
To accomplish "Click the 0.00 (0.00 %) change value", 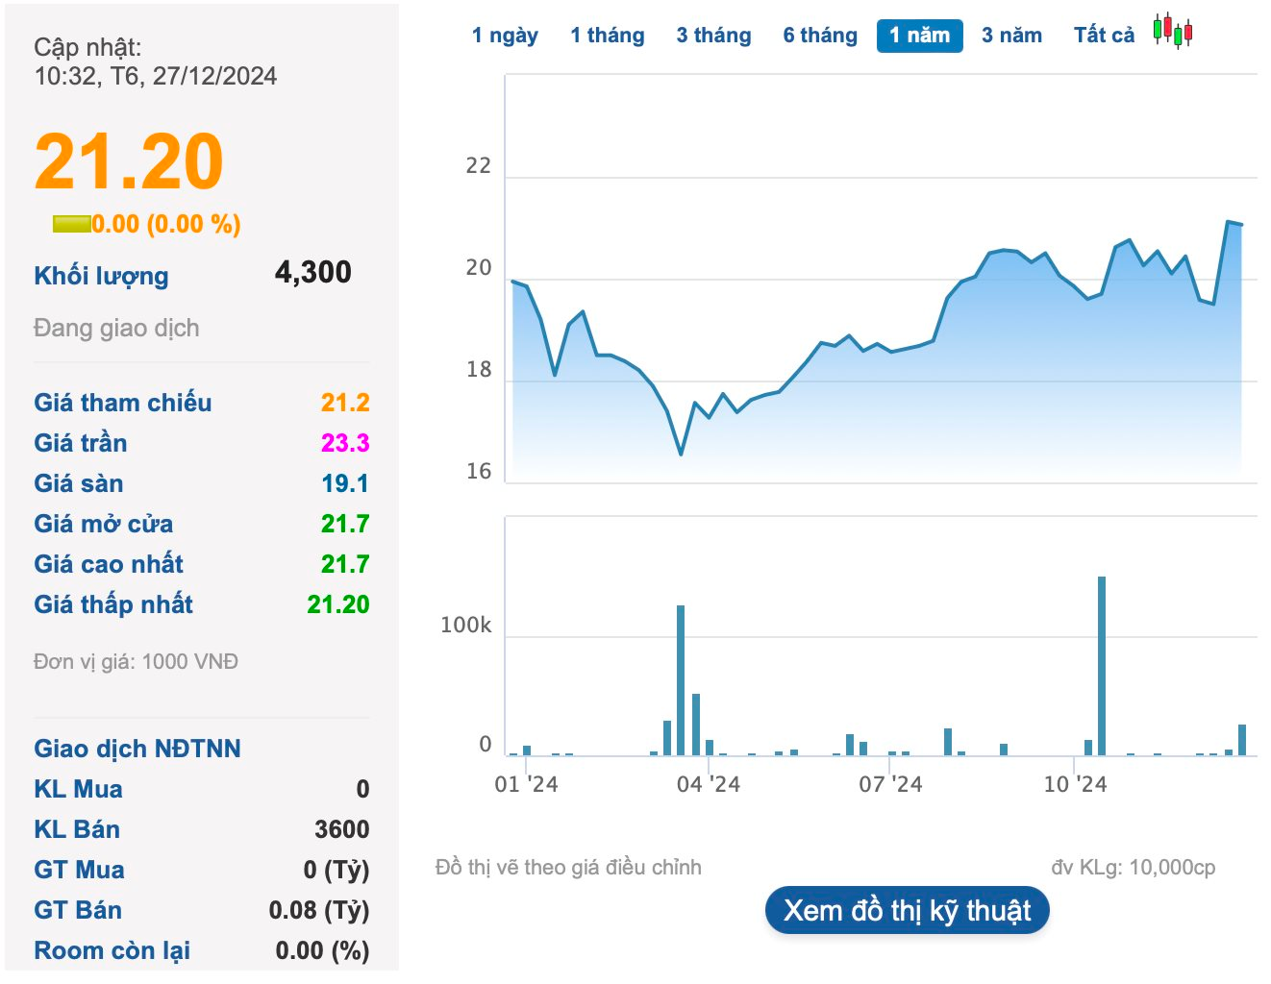I will (166, 224).
